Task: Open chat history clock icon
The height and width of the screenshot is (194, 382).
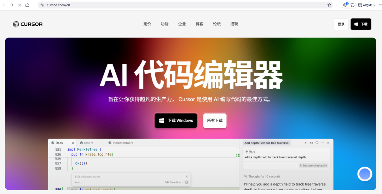Action: click(x=317, y=143)
